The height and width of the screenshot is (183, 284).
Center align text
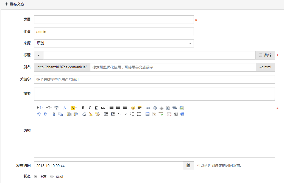click(x=118, y=108)
